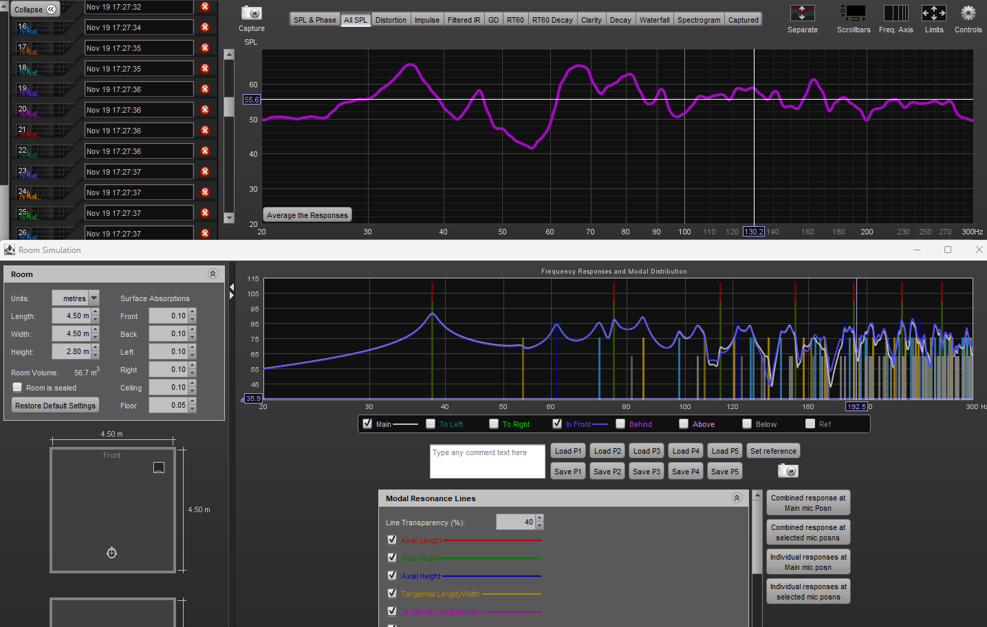Delete measurement dated Nov 19 17:27:34
This screenshot has height=627, width=987.
[205, 27]
